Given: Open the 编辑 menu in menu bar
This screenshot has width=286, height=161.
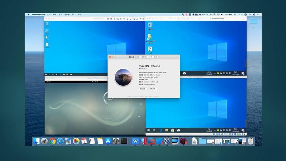Looking at the screenshot, I should [54, 15].
